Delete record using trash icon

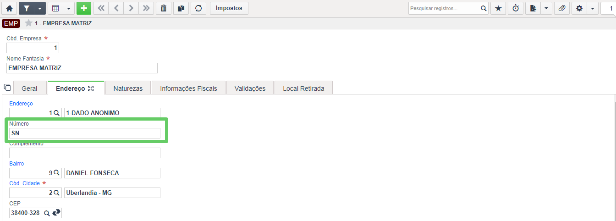point(164,8)
